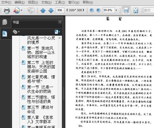The width and height of the screenshot is (154, 128).
Task: Click the new bookmark icon
Action: coord(57,32)
